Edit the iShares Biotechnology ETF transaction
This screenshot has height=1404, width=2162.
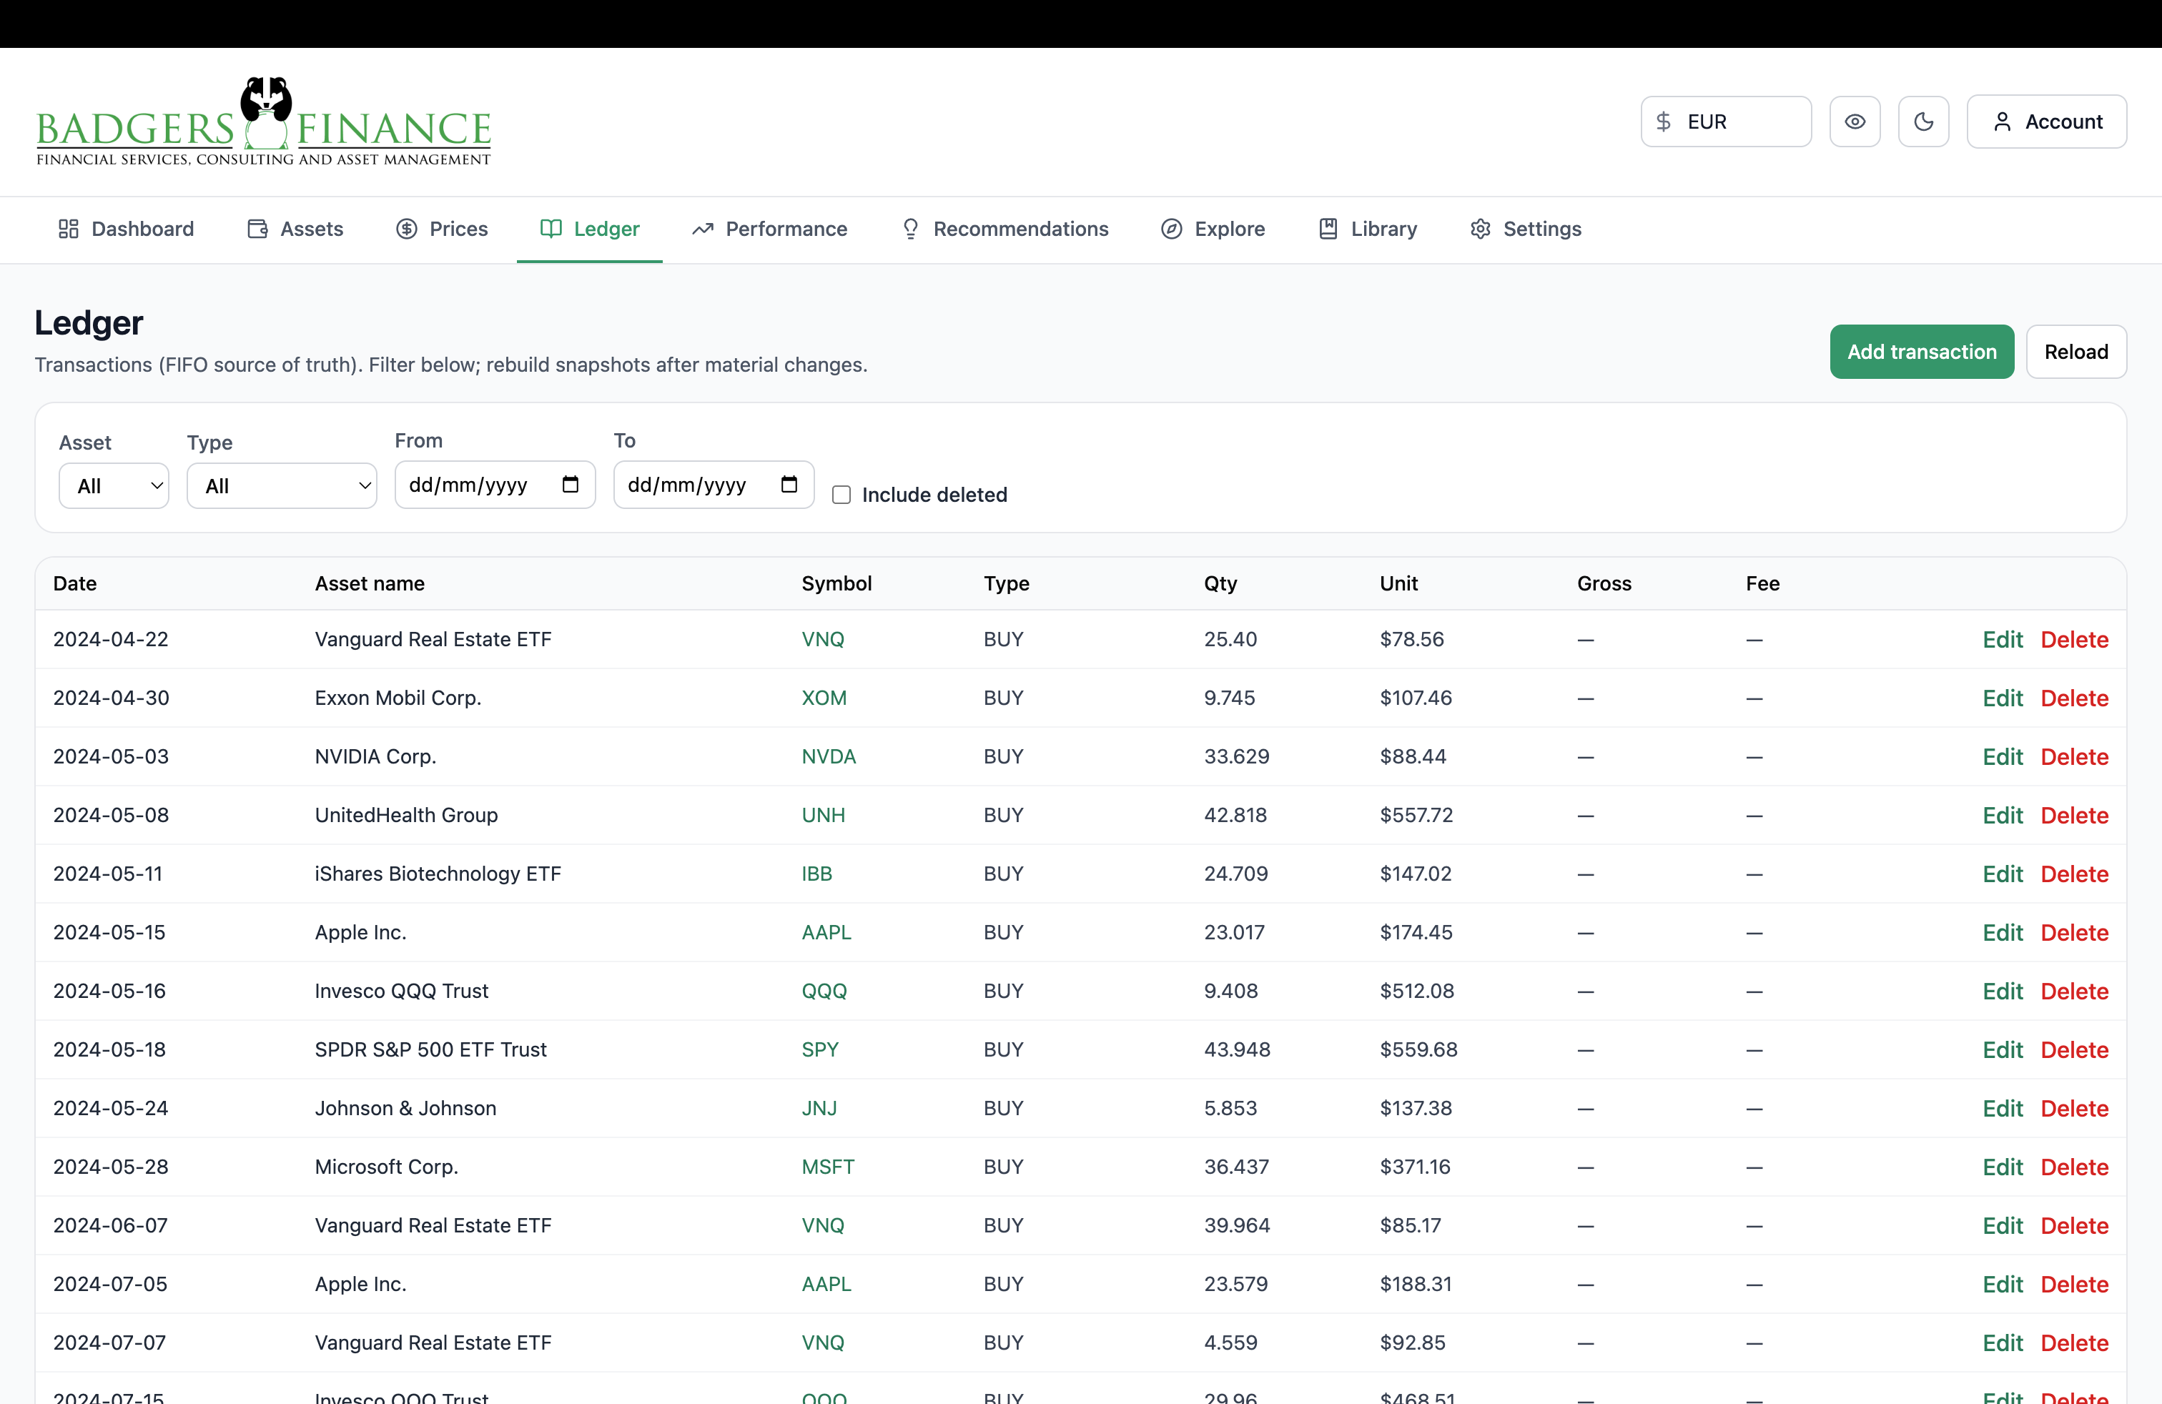(x=2002, y=874)
